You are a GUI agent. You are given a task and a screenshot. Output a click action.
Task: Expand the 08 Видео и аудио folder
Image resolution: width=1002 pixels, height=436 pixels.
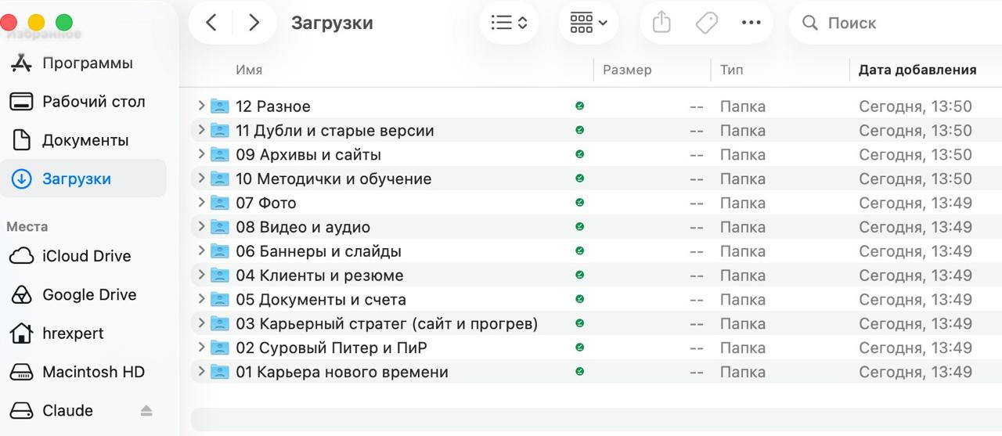tap(201, 227)
